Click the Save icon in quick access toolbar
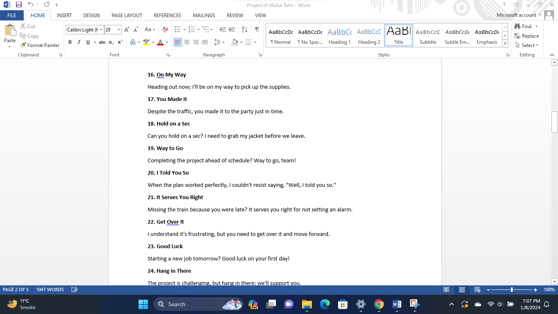This screenshot has width=558, height=314. click(x=19, y=5)
